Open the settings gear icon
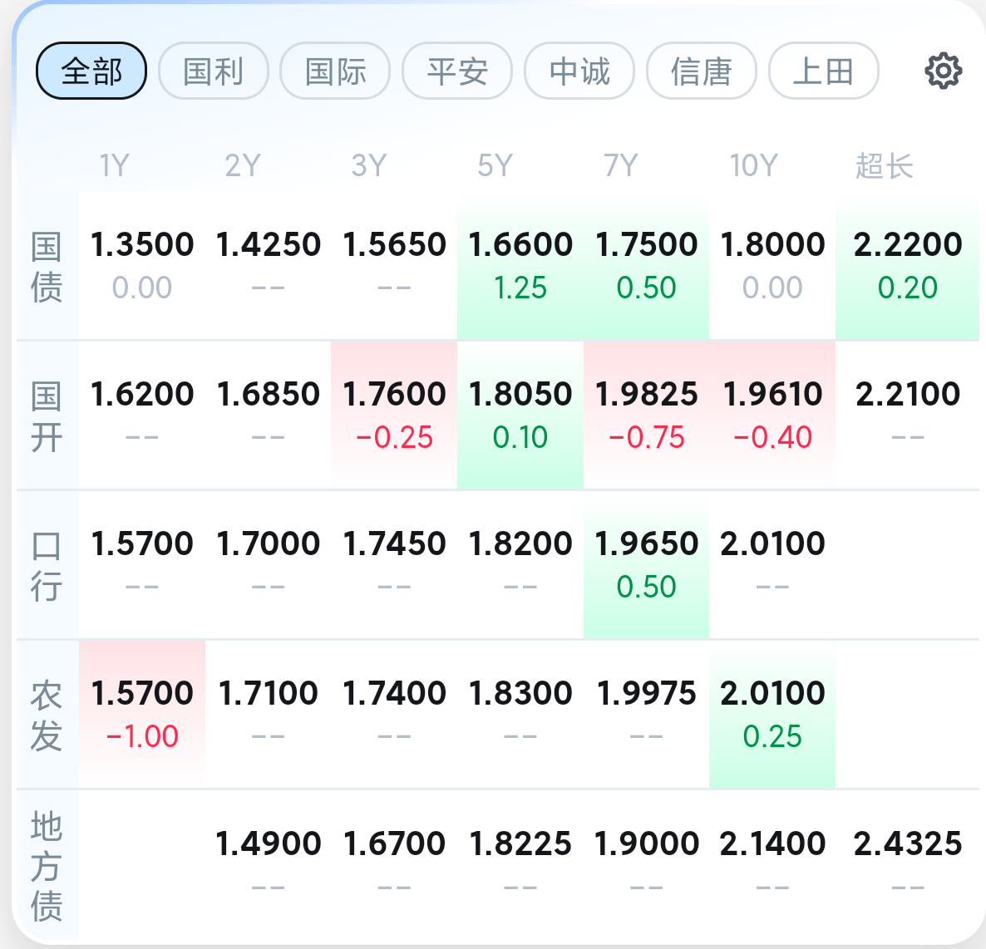 (x=943, y=71)
